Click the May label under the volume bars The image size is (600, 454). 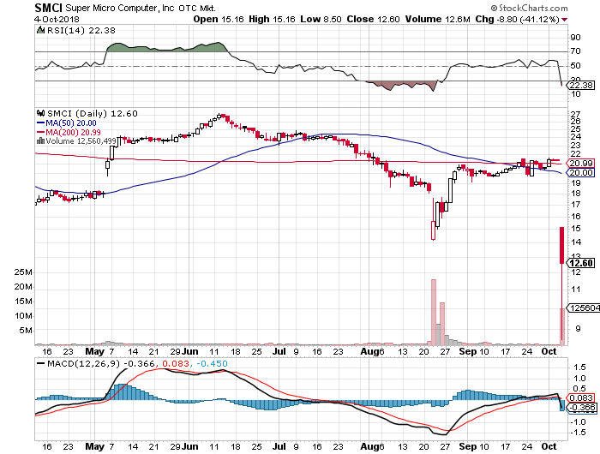coord(94,351)
